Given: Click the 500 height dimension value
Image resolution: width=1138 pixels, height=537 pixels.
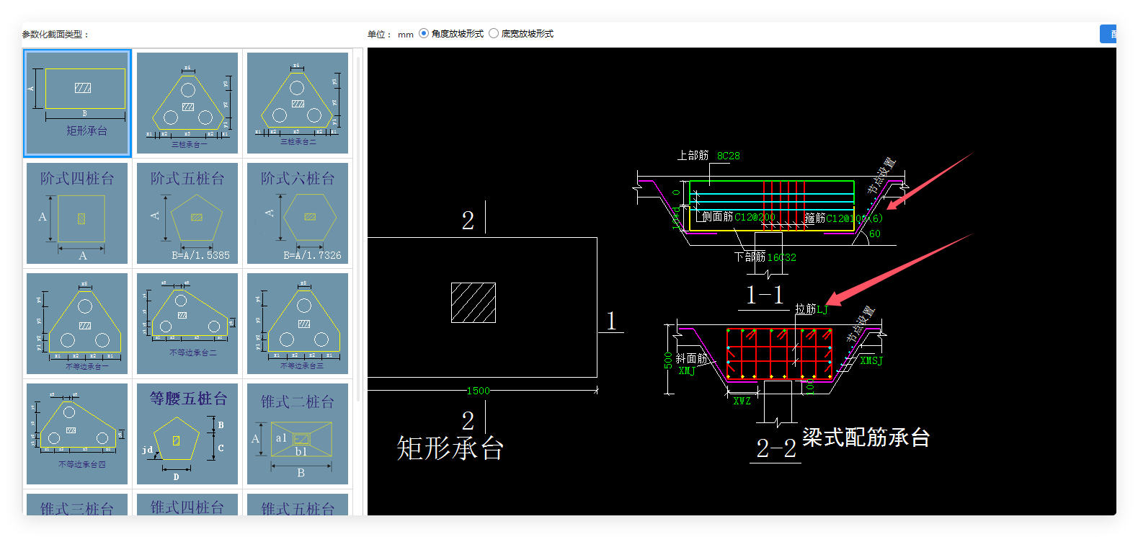Looking at the screenshot, I should (668, 360).
